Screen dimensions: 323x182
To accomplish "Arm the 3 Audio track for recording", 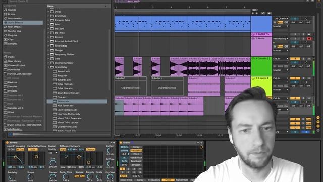I will (x=309, y=39).
